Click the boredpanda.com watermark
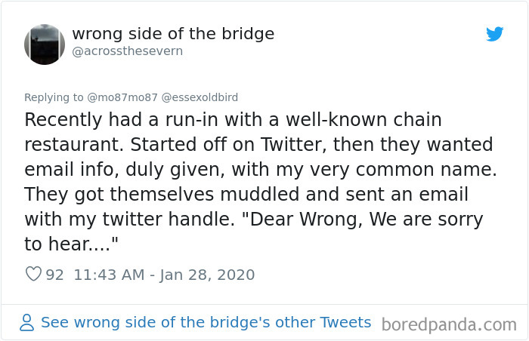This screenshot has width=529, height=341. pos(449,324)
